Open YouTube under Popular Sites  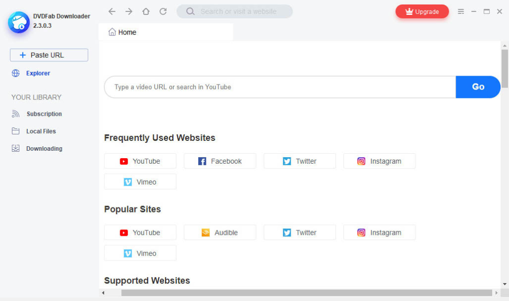(x=140, y=233)
